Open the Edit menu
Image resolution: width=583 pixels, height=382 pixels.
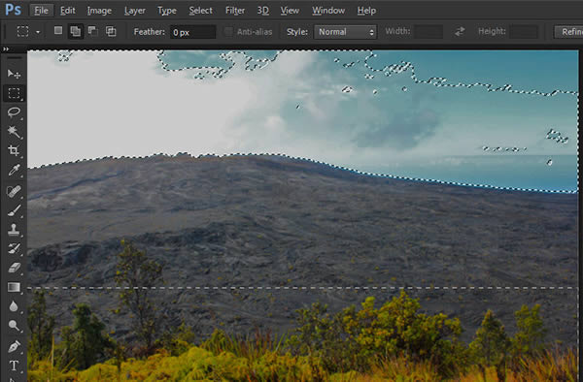coord(68,11)
